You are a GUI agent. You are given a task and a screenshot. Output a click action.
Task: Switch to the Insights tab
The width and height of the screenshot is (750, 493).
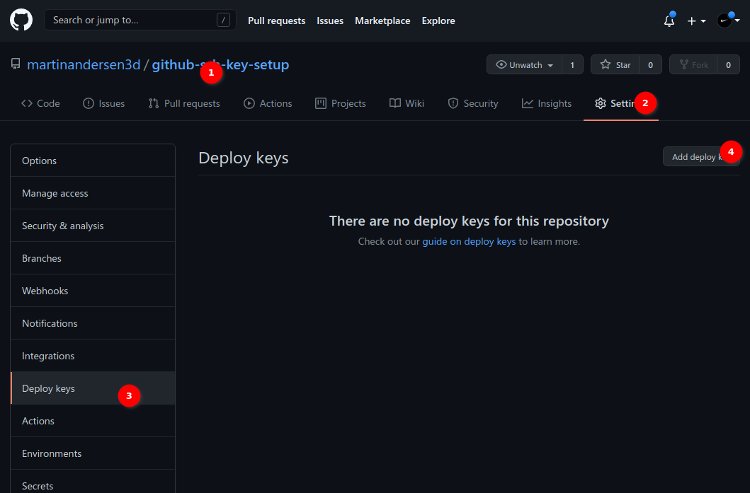547,103
